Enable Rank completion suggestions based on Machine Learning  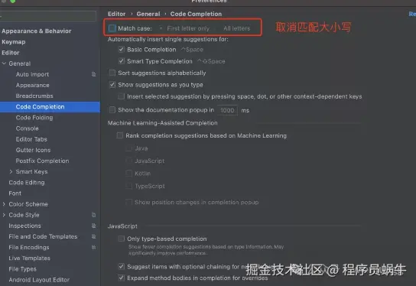point(120,135)
